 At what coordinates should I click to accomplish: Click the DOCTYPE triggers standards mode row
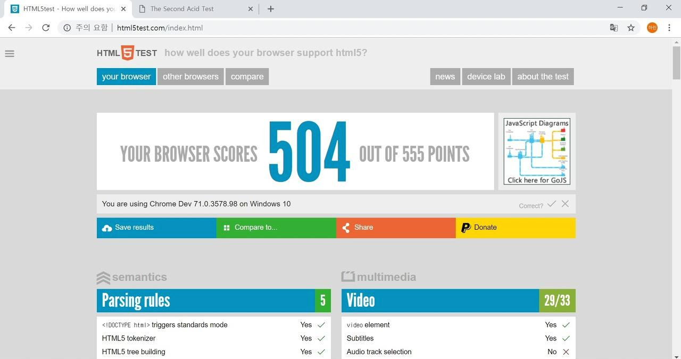214,325
